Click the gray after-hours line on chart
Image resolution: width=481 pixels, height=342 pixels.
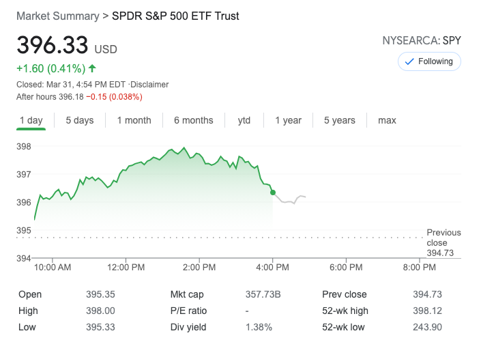[290, 201]
